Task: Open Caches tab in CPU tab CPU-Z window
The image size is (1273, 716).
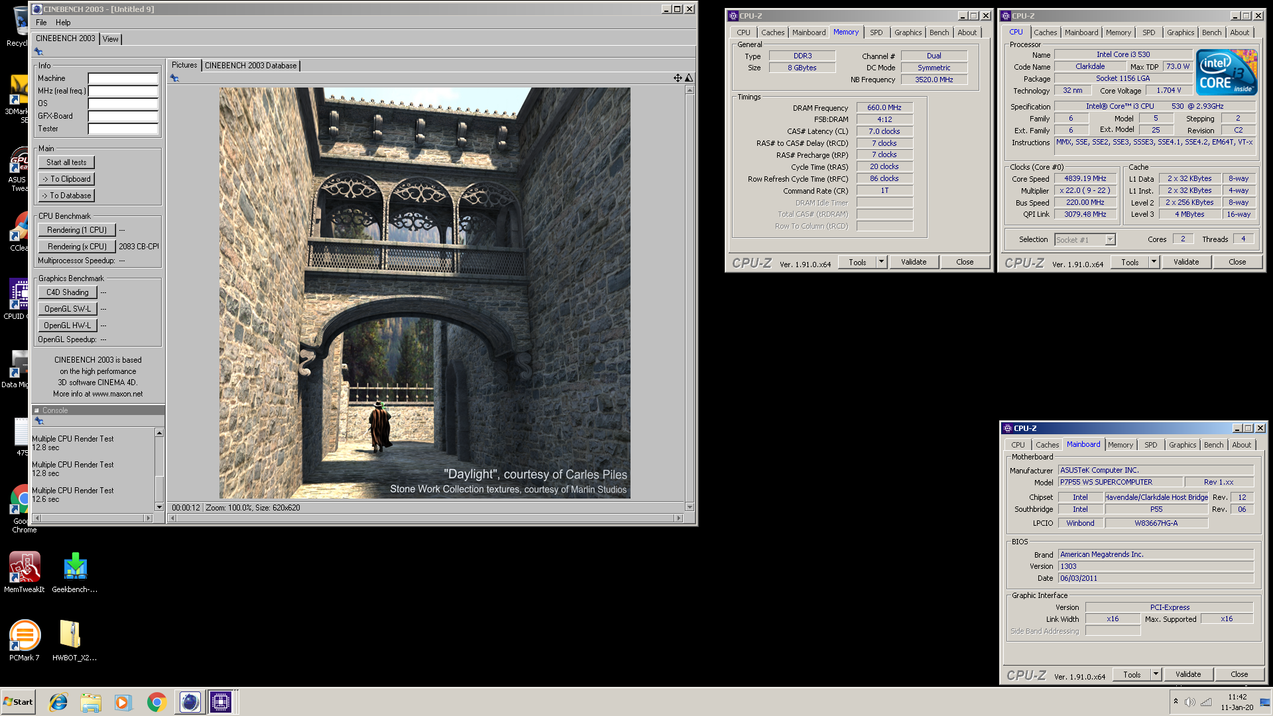Action: point(1045,32)
